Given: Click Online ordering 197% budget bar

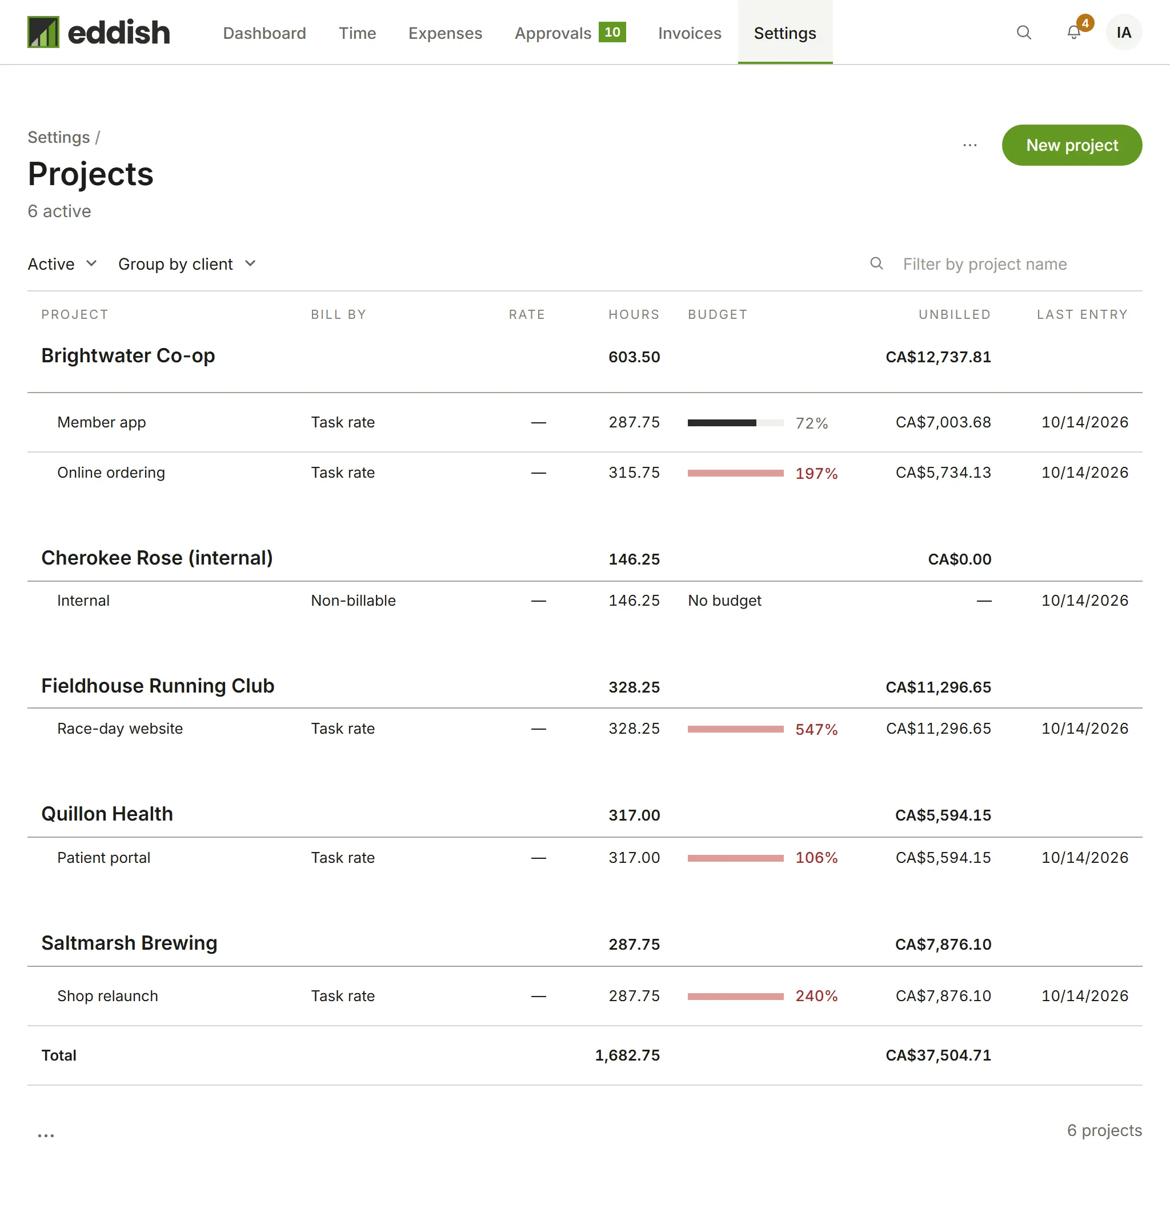Looking at the screenshot, I should tap(735, 473).
